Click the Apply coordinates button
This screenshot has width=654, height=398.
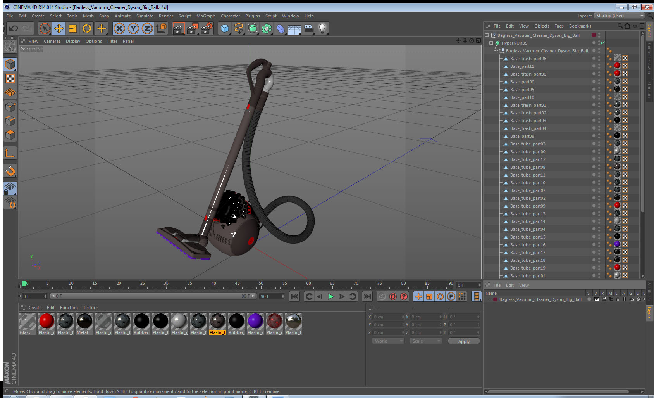(x=464, y=341)
